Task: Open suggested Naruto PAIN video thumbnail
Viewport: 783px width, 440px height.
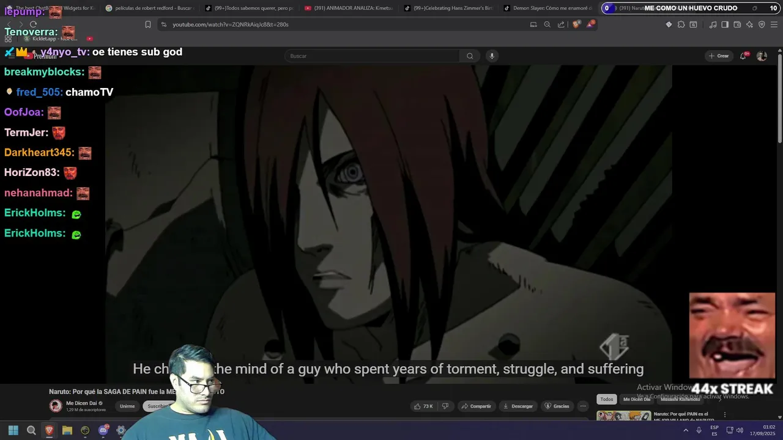Action: click(624, 416)
